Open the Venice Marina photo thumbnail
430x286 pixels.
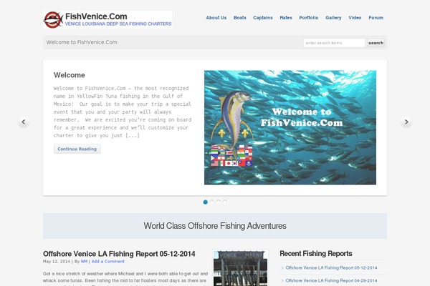tap(241, 268)
